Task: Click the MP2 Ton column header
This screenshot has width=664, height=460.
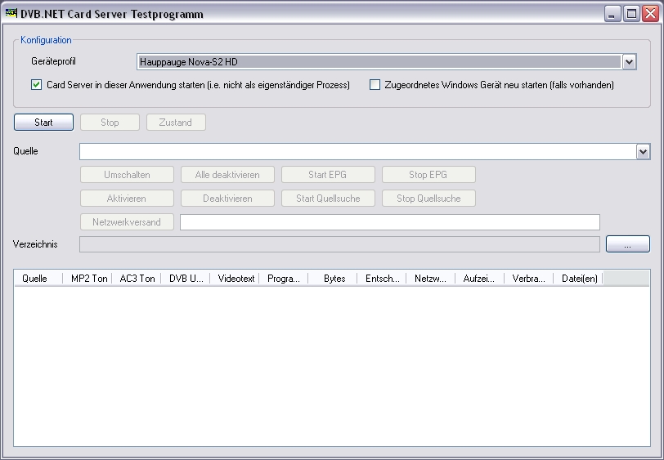Action: [x=88, y=279]
